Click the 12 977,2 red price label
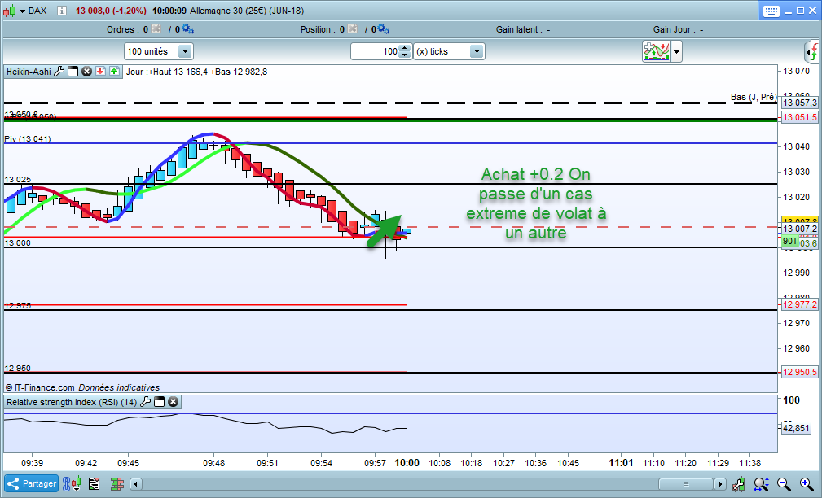The image size is (822, 498). (800, 304)
